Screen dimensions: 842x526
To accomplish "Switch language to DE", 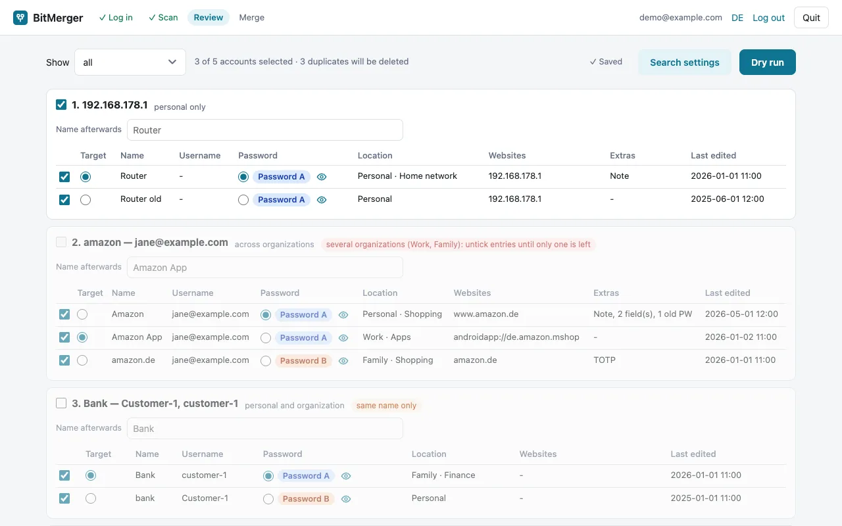I will 737,18.
